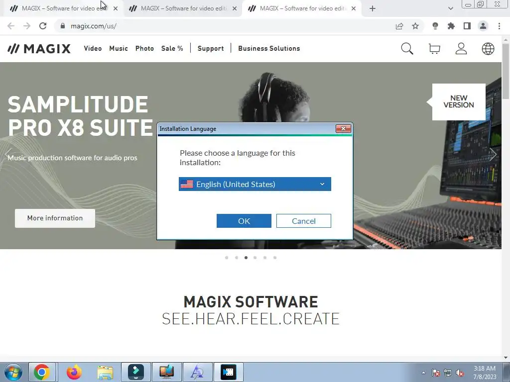Click the share page icon in address bar

[399, 26]
